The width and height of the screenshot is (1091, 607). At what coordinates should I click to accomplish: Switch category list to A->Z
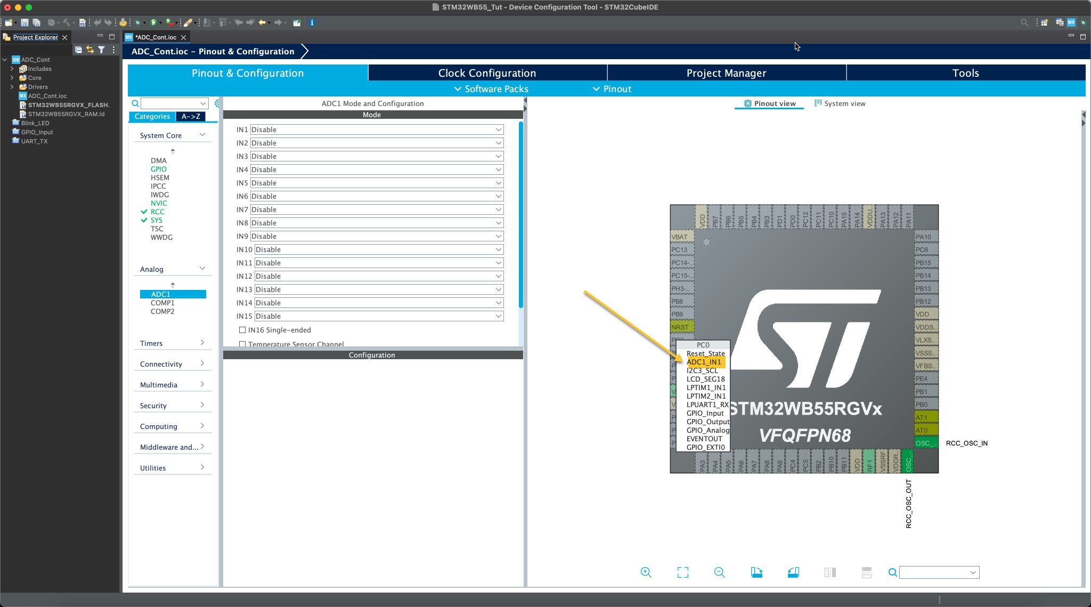191,116
